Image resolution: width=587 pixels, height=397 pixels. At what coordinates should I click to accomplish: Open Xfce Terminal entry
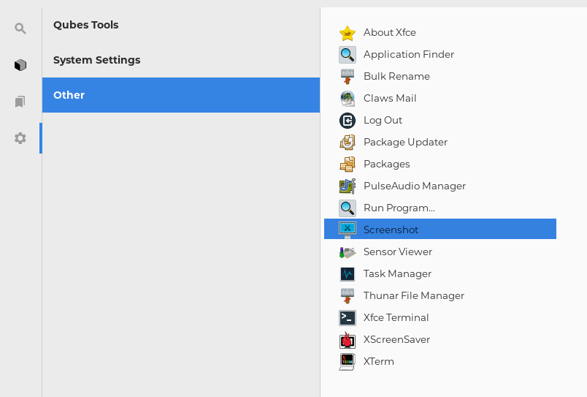pos(440,317)
